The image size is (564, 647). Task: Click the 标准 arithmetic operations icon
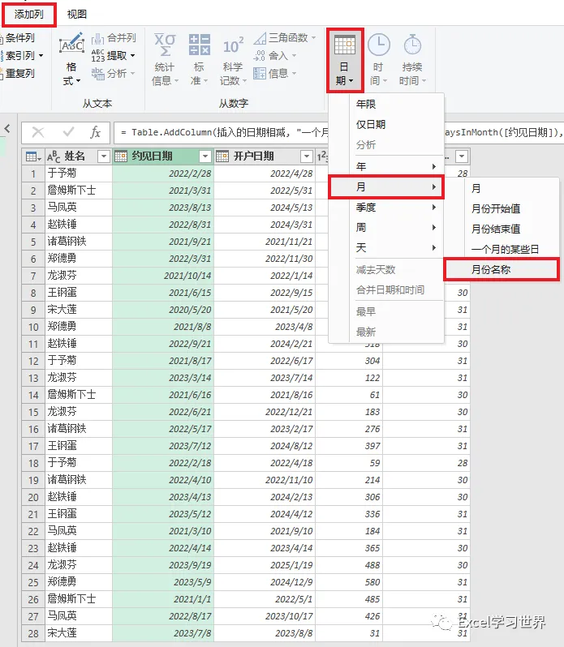(x=200, y=45)
